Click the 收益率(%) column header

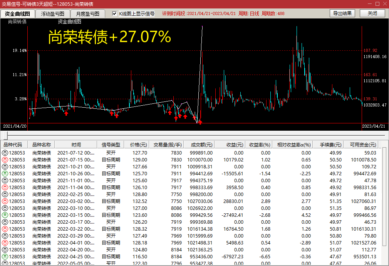[258, 145]
